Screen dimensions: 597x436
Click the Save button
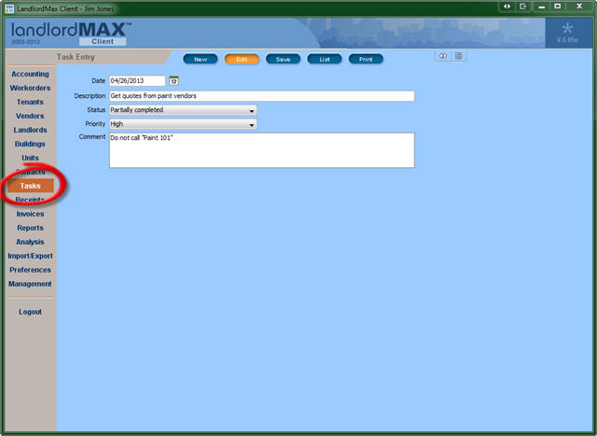tap(283, 59)
